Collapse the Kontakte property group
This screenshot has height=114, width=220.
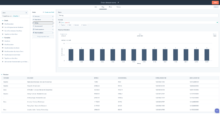3,38
